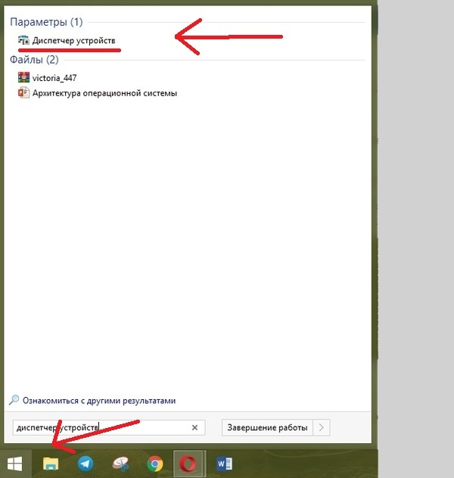Click the PowerPoint icon beside Архитектура операционной системы

(x=23, y=92)
